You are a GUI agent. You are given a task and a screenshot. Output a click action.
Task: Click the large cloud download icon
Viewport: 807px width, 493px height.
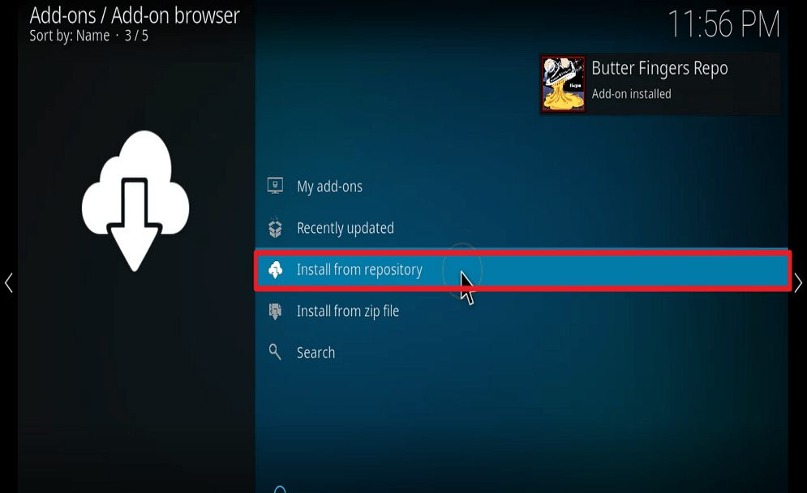(135, 201)
